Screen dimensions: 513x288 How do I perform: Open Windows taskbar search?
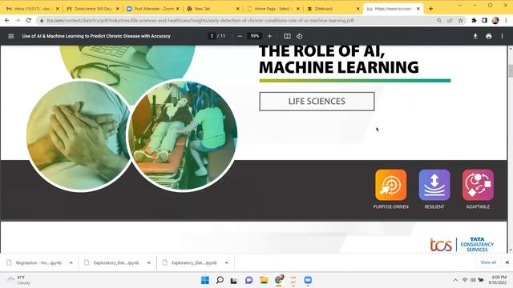220,280
